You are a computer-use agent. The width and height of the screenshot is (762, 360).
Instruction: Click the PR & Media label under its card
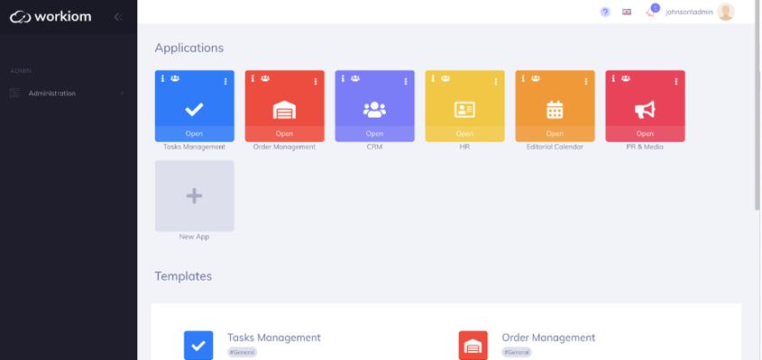click(x=645, y=147)
